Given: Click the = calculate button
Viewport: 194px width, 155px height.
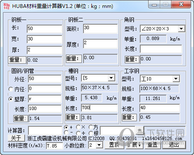Looking at the screenshot, I should tap(139, 130).
